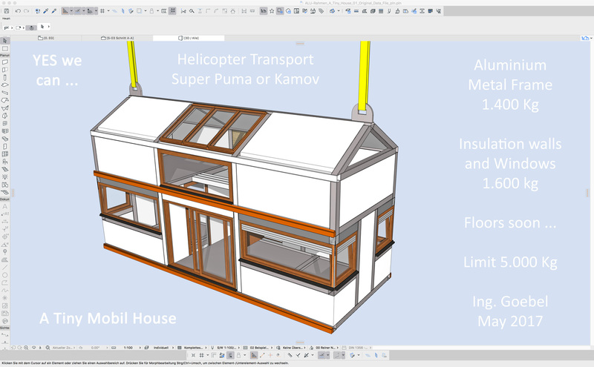Viewport: 594px width, 367px height.
Task: Click the Redo arrow icon
Action: [25, 11]
